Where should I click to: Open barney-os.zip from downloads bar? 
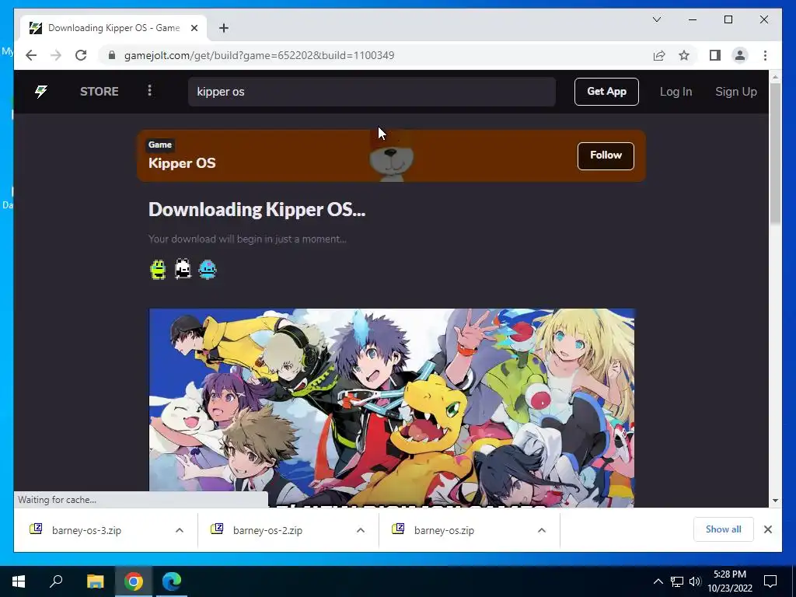point(444,530)
